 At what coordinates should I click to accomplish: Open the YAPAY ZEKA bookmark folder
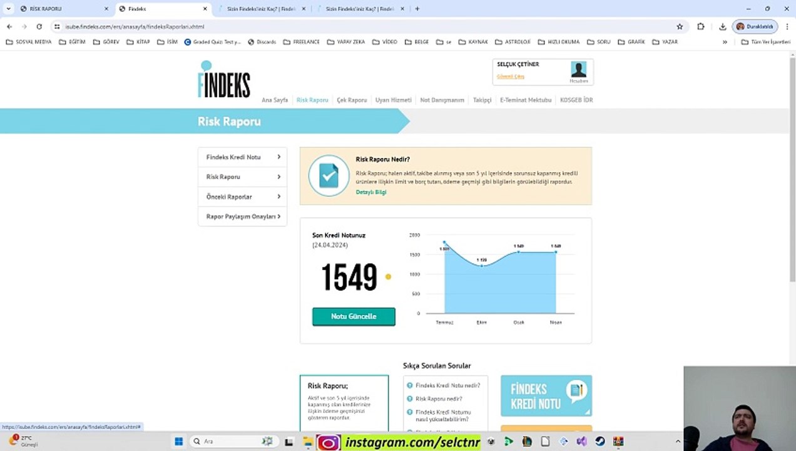coord(346,42)
